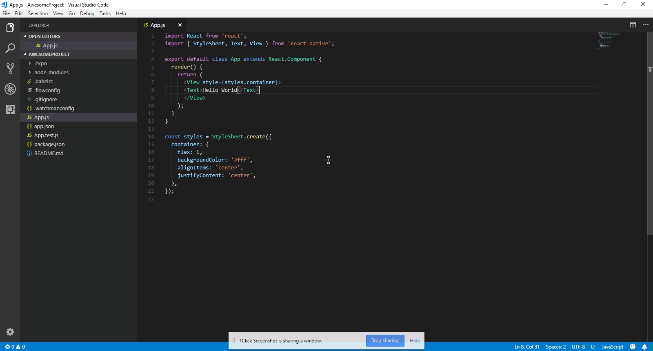Click the Hide link in sharing bar

(x=415, y=340)
